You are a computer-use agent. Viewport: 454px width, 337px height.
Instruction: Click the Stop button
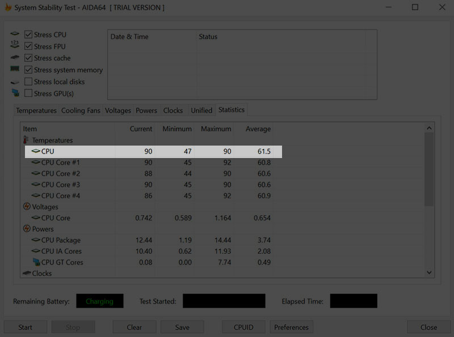point(73,327)
